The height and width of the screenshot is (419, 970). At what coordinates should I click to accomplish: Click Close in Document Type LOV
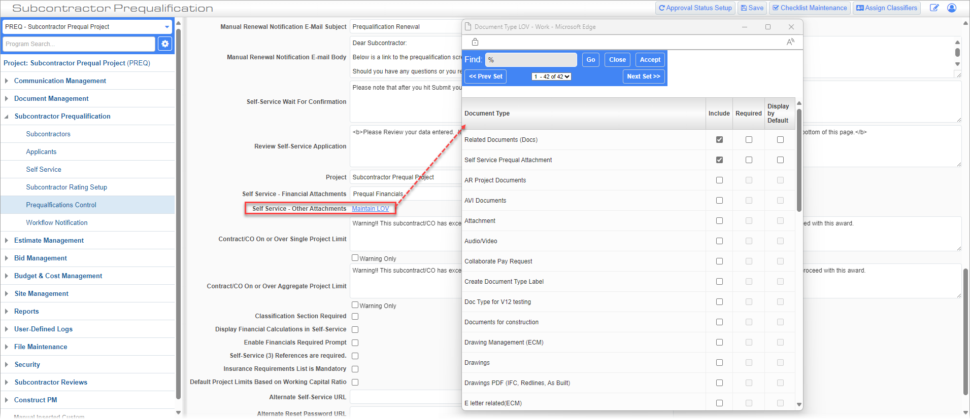point(617,60)
